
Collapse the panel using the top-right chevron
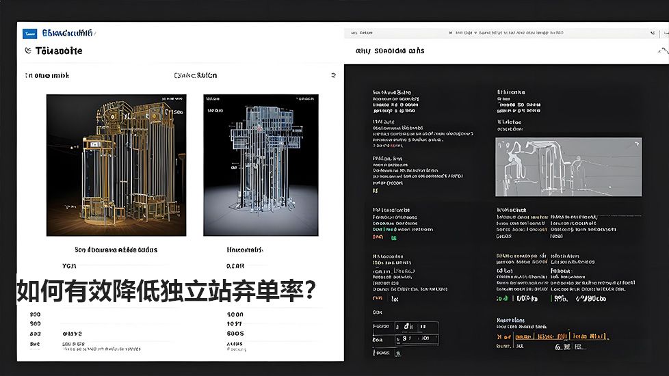pos(663,51)
